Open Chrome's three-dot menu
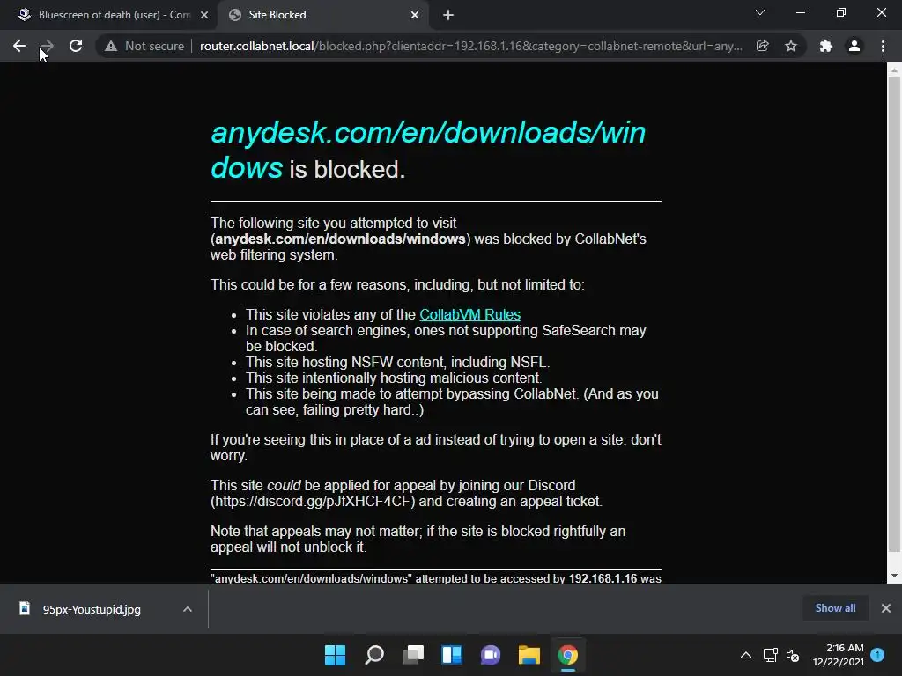The width and height of the screenshot is (902, 676). [x=883, y=46]
